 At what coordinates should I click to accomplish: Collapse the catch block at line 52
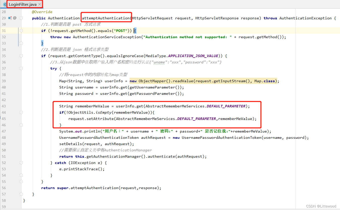point(21,163)
